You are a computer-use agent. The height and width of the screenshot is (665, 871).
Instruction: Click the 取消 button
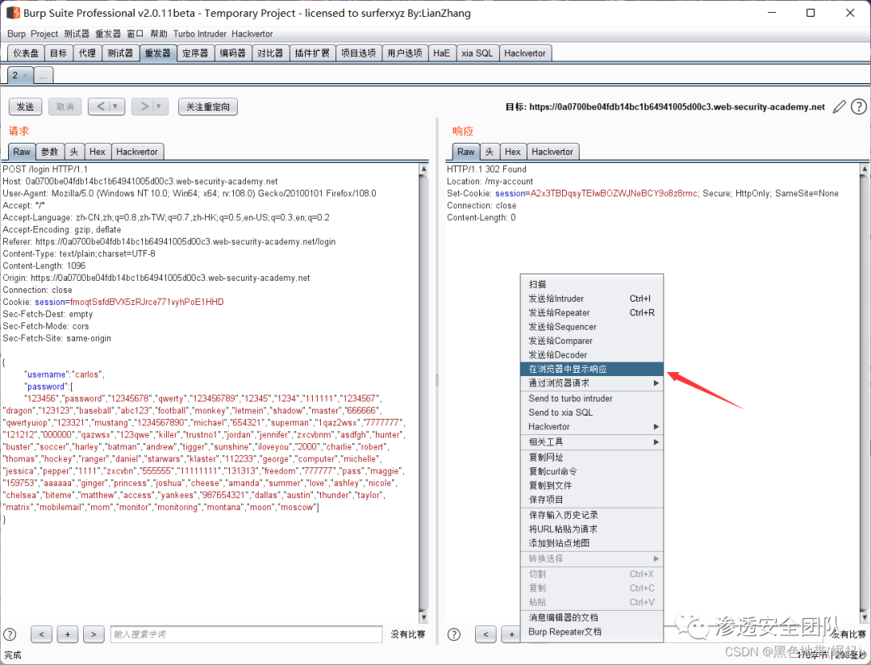tap(65, 107)
